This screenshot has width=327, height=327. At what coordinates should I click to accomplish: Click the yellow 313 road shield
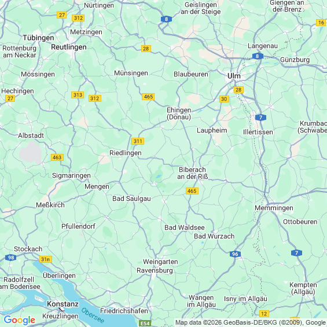[x=78, y=95]
